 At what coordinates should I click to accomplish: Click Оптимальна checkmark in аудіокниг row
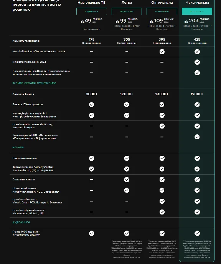pyautogui.click(x=162, y=233)
